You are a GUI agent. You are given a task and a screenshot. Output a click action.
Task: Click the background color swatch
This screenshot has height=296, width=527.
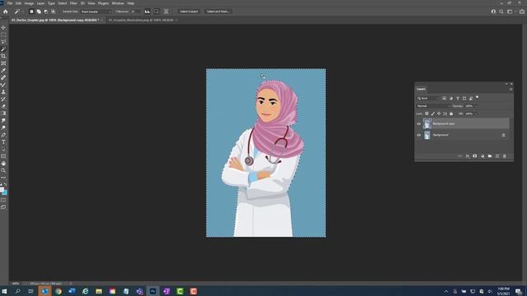point(5,193)
